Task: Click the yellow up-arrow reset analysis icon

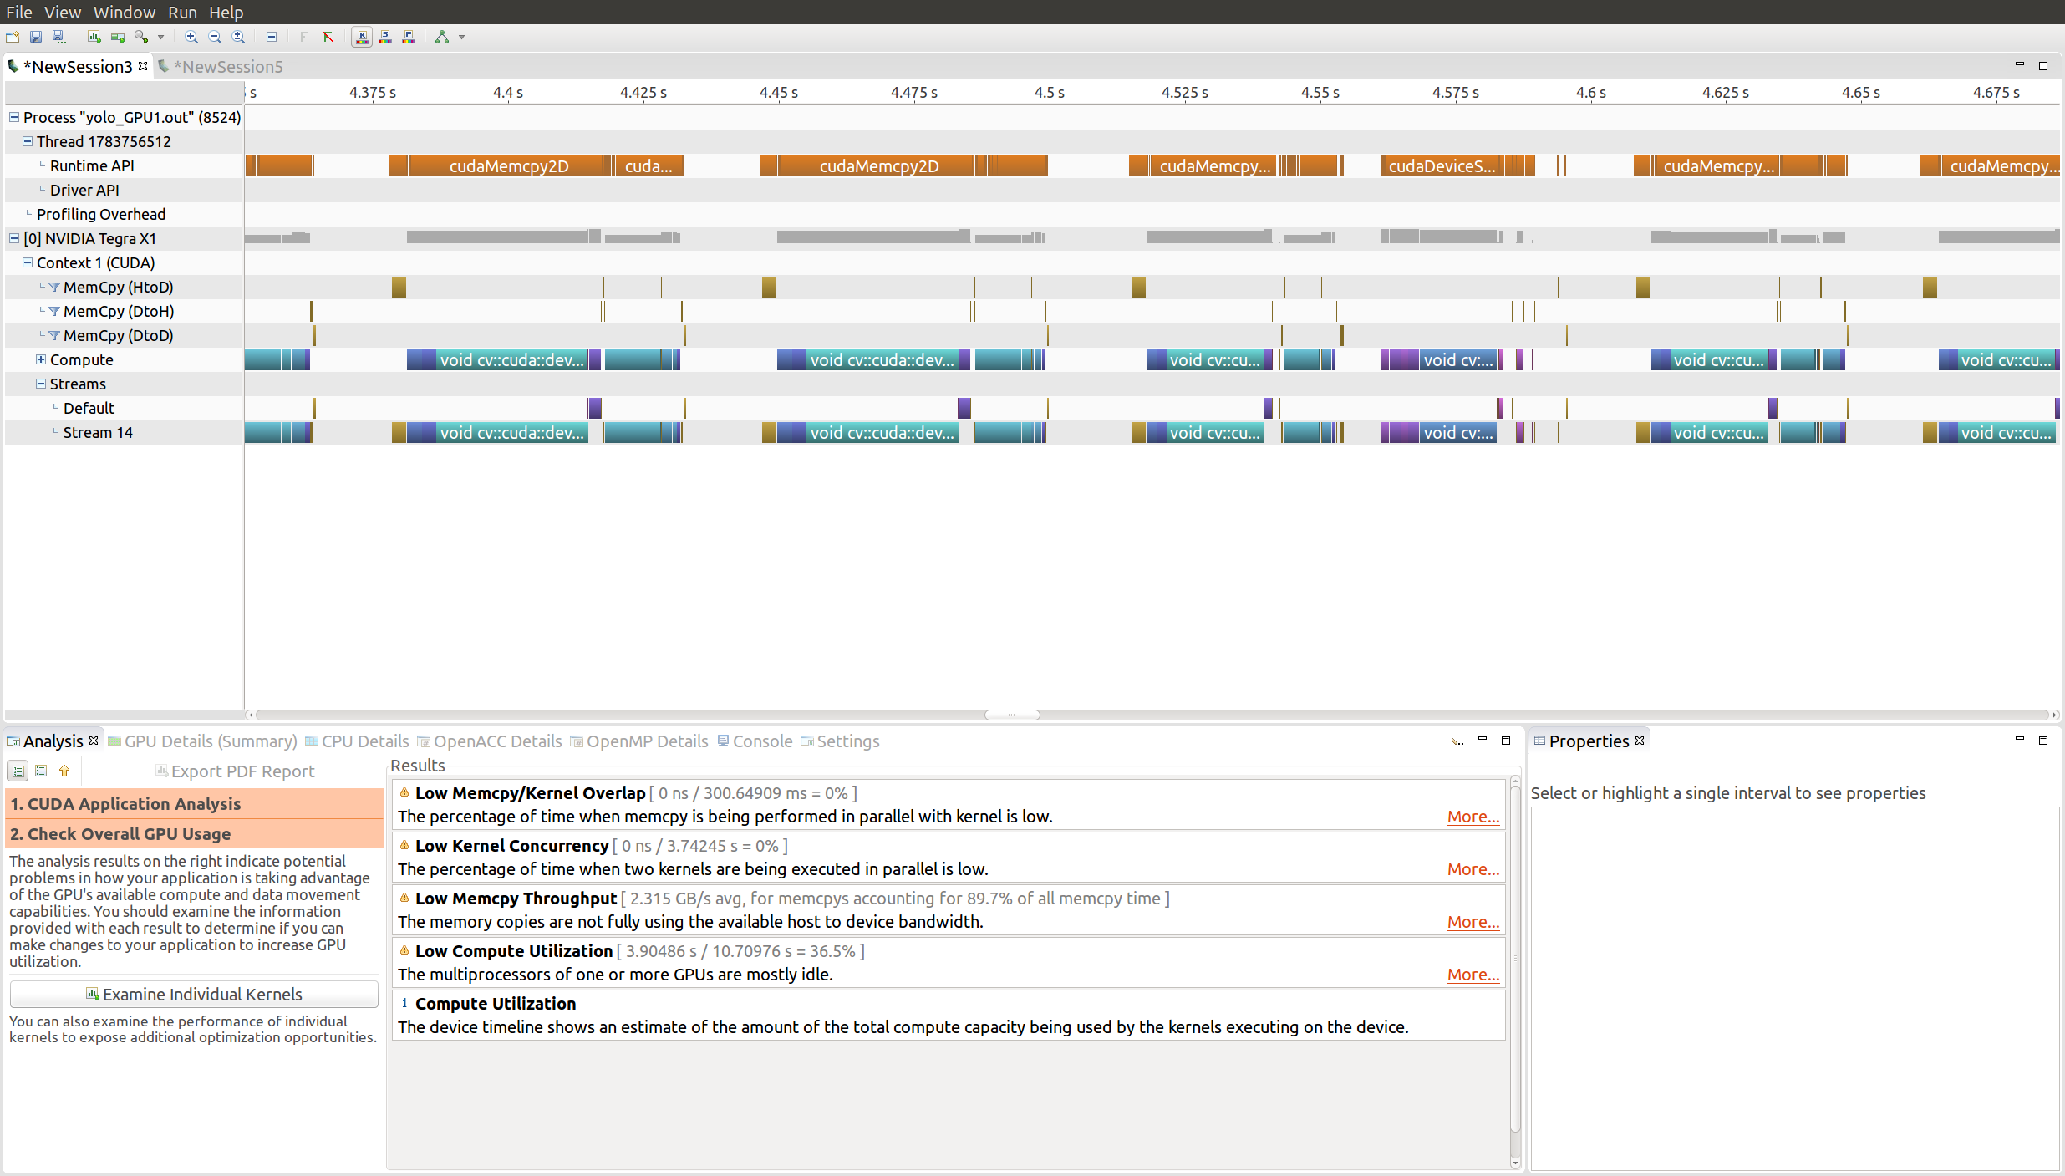Action: (64, 771)
